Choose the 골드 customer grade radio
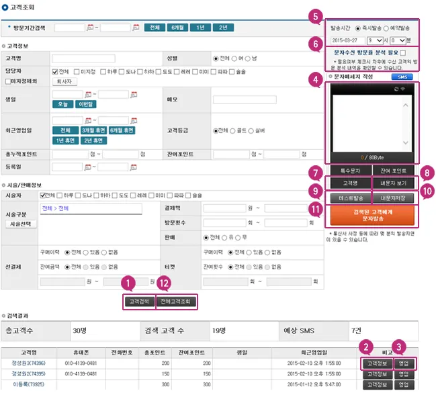The height and width of the screenshot is (397, 436). coord(232,131)
